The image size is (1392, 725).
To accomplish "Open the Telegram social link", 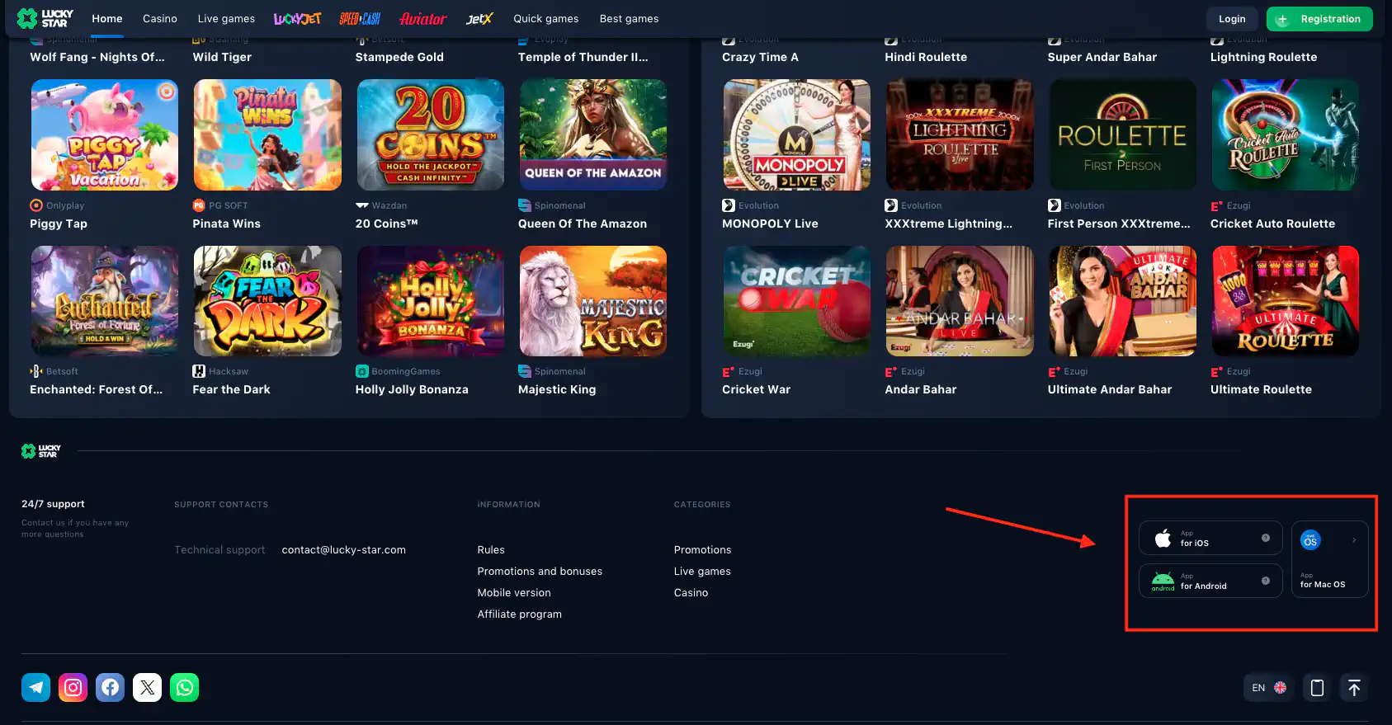I will 35,687.
